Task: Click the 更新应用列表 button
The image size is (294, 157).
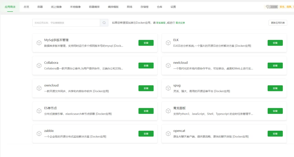Action: pyautogui.click(x=278, y=23)
